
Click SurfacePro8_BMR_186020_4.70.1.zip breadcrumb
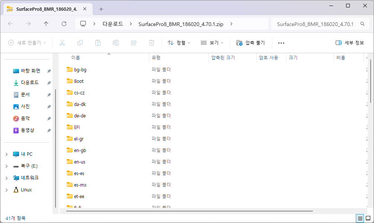pos(181,24)
